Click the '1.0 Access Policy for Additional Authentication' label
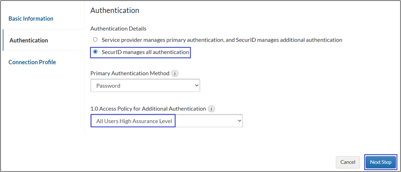The image size is (401, 172). (148, 109)
